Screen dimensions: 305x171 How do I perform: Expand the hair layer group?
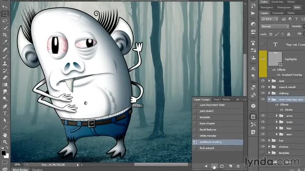coord(269,140)
